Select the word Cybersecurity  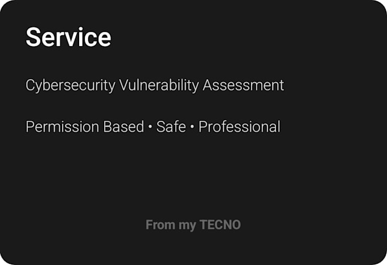(71, 85)
